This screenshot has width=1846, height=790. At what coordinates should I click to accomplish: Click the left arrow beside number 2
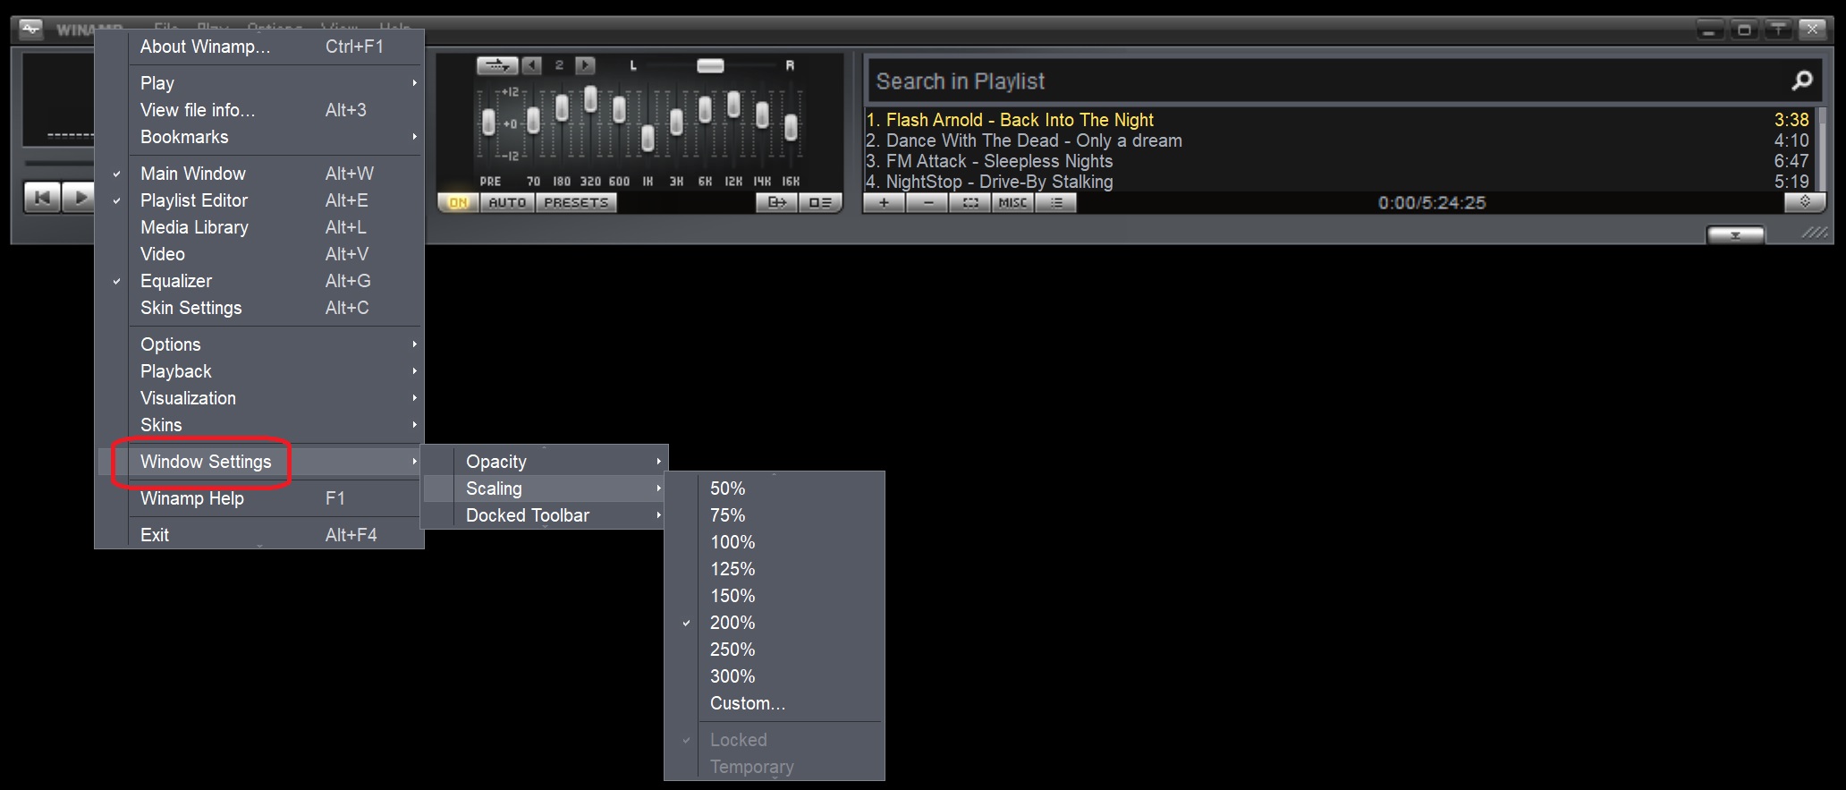pyautogui.click(x=532, y=65)
